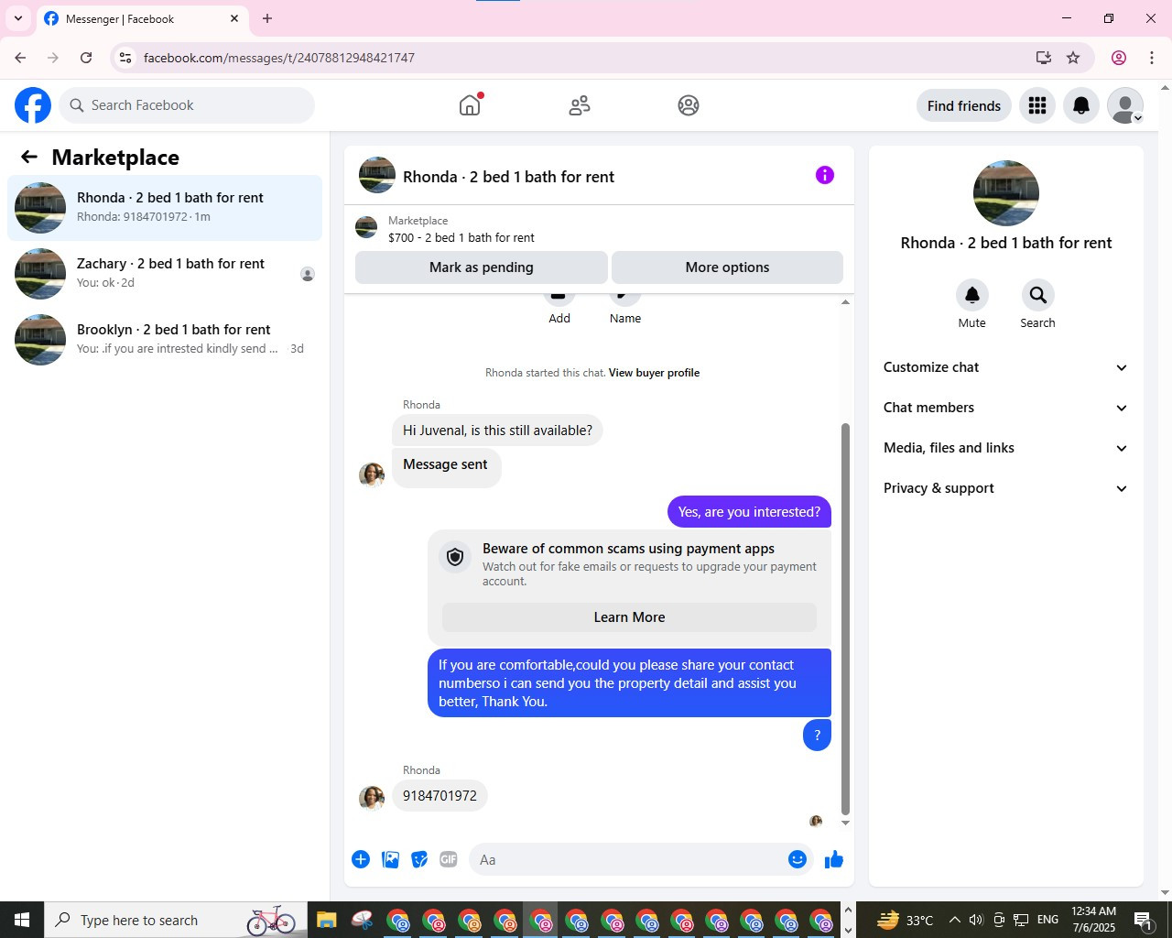Click the Find friends button
The image size is (1172, 938).
point(964,105)
